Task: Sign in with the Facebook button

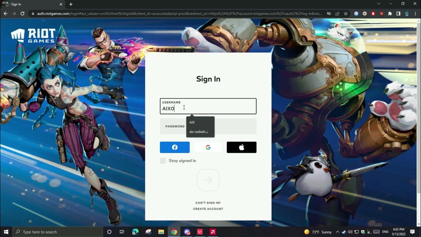Action: (x=175, y=147)
